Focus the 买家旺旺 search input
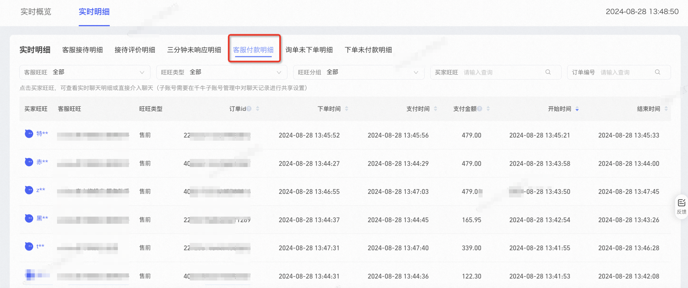 [496, 72]
